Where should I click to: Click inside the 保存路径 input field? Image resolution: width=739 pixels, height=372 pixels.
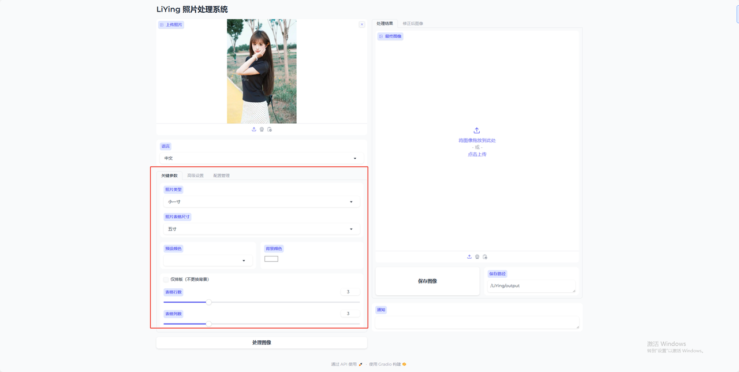pyautogui.click(x=530, y=285)
